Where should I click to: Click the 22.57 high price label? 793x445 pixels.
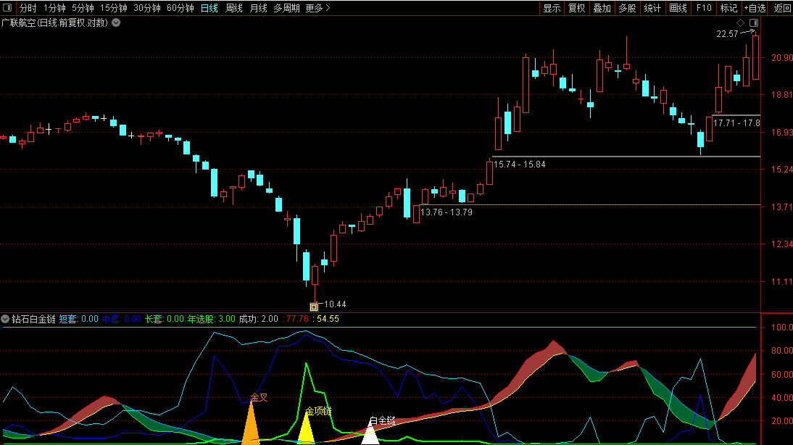727,34
